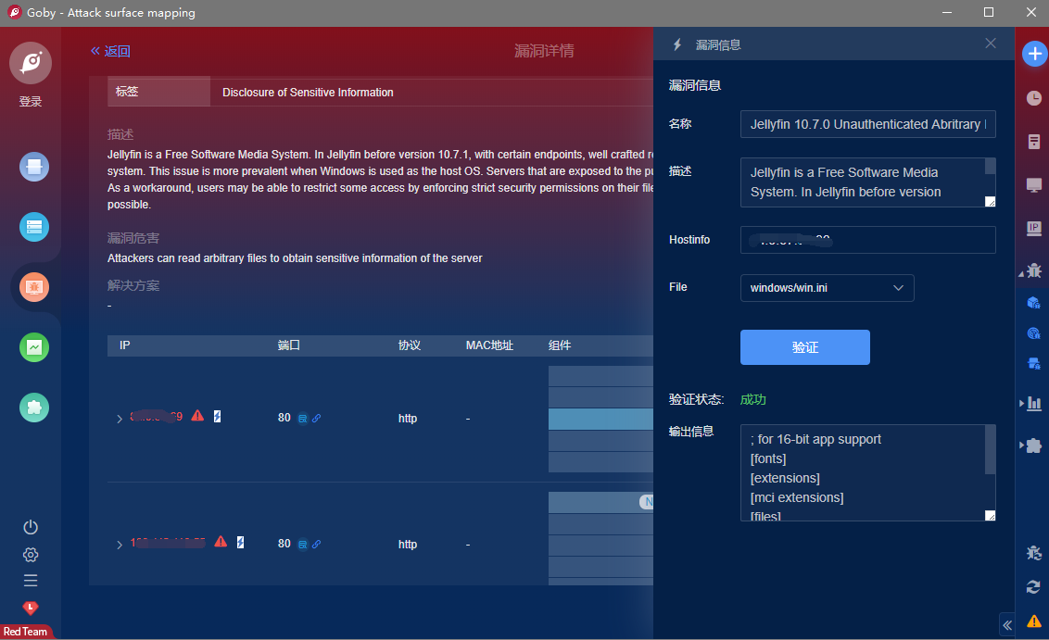Open scan history clock icon in right sidebar
Viewport: 1049px width, 640px height.
1034,97
